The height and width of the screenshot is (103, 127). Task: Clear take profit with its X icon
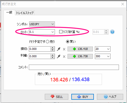64,56
